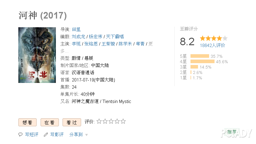Open director 田里's page

76,29
